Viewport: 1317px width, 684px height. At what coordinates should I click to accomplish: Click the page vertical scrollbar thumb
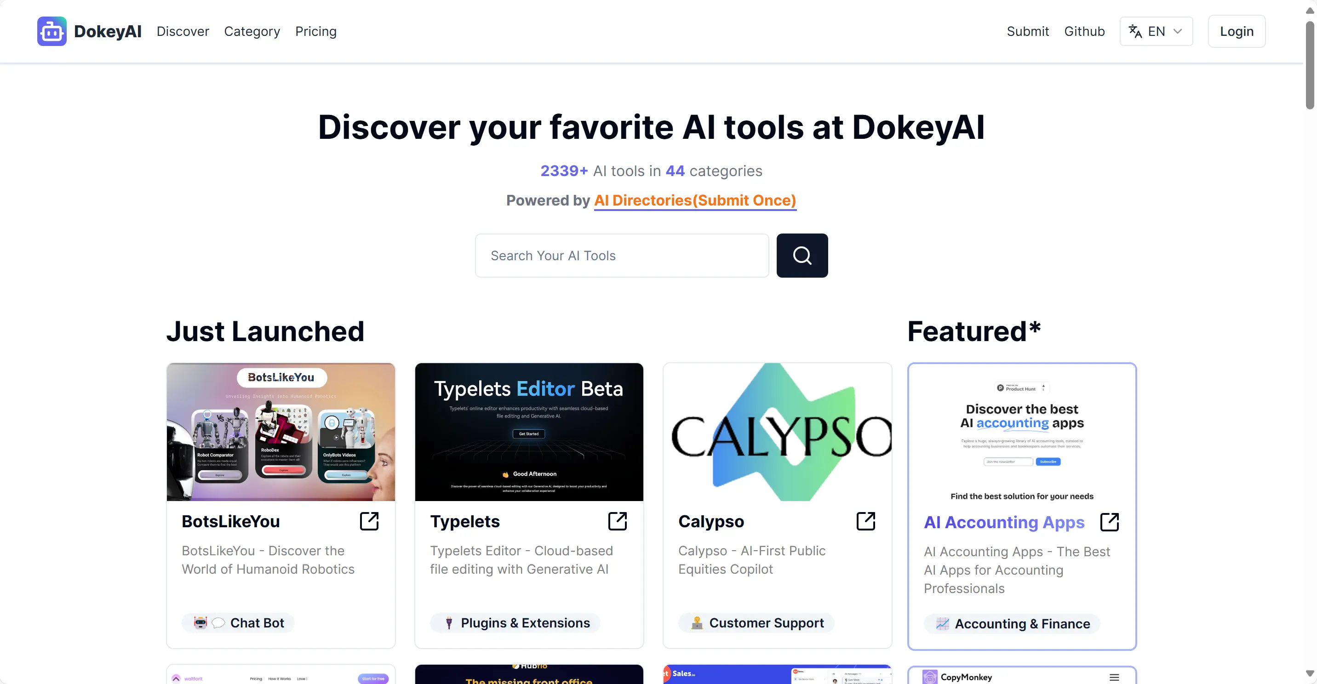coord(1310,65)
